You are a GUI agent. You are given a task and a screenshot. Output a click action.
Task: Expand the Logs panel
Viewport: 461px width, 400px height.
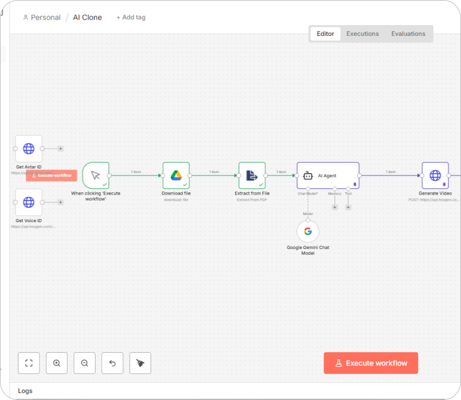point(25,391)
